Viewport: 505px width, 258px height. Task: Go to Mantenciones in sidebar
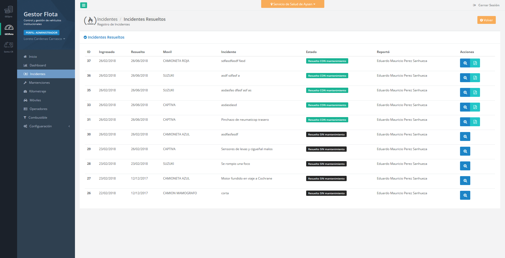coord(39,83)
